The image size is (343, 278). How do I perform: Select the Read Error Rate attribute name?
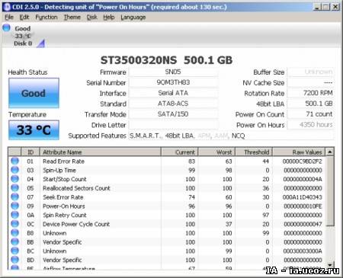(x=63, y=161)
